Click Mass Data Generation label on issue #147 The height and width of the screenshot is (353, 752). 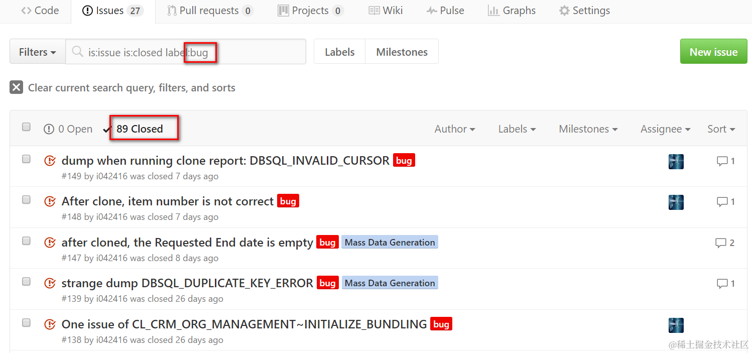click(390, 243)
